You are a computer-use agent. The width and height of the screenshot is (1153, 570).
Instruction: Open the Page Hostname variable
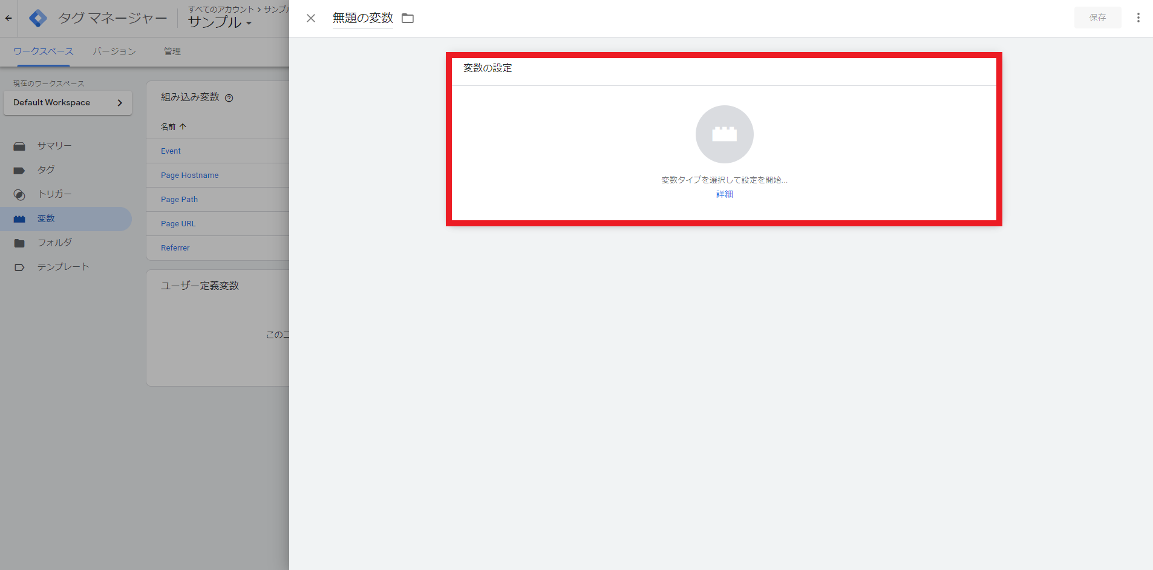point(190,175)
